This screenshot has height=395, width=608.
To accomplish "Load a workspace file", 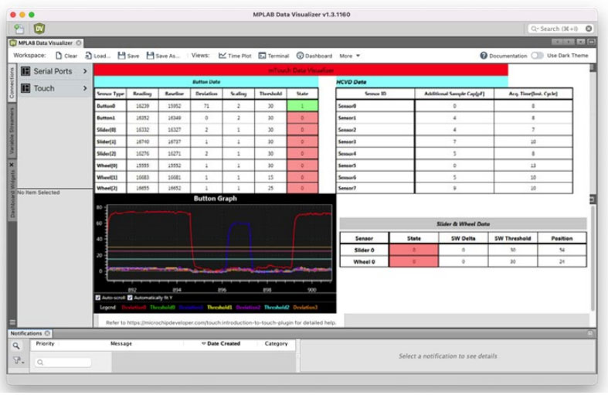I will pos(97,56).
